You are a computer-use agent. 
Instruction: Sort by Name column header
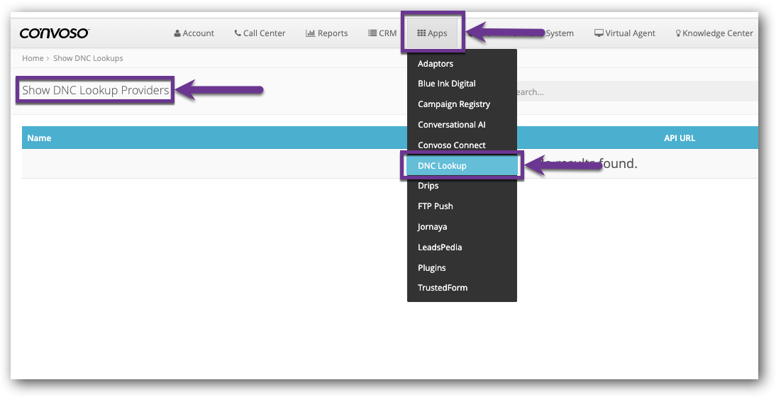click(x=39, y=138)
